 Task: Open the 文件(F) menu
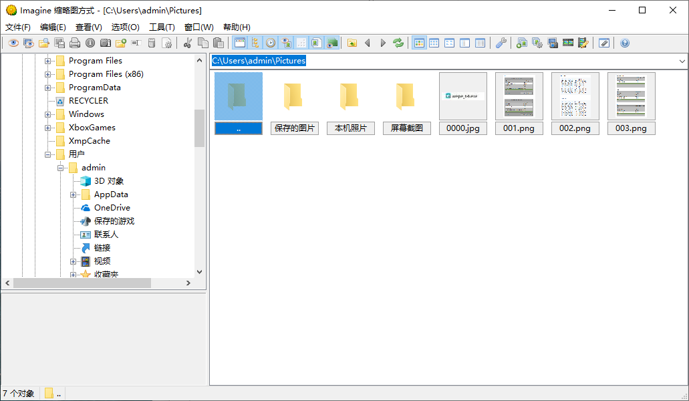(18, 27)
